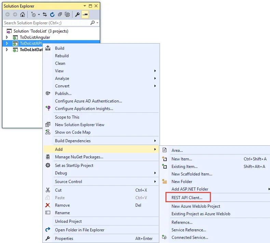Click the Cut scissors icon
Image resolution: width=270 pixels, height=243 pixels.
pos(48,190)
